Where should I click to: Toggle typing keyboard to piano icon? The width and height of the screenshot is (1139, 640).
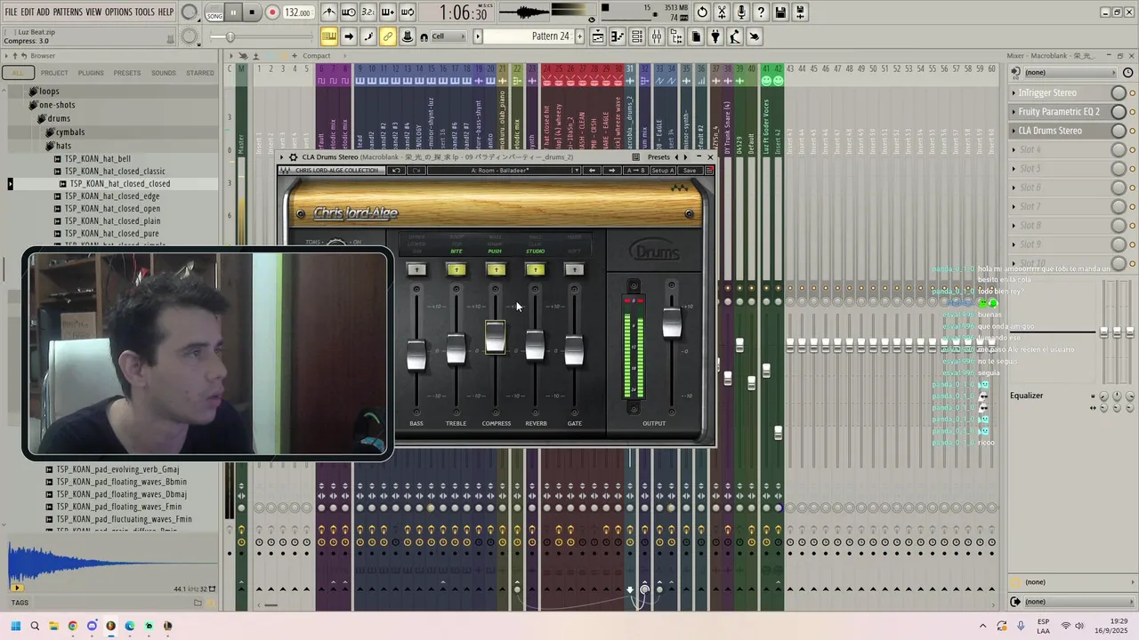(329, 36)
